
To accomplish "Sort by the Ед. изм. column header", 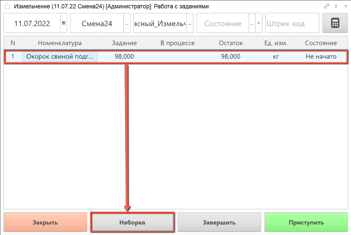I will click(276, 43).
